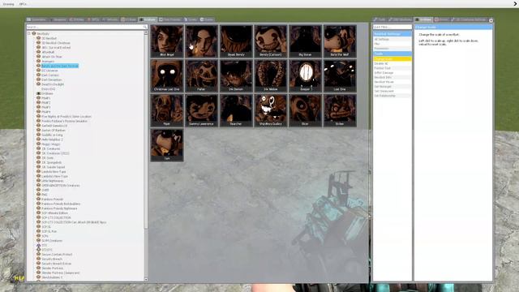Open Five Nights at Freddy's Sister Location
Screen dimensions: 519x292
[66, 117]
